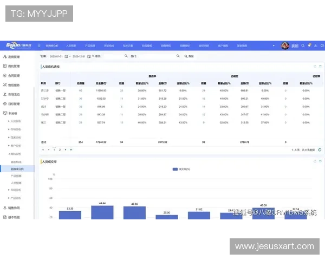Select 转换率分析 in the sidebar submenu
325x260 pixels.
click(18, 169)
